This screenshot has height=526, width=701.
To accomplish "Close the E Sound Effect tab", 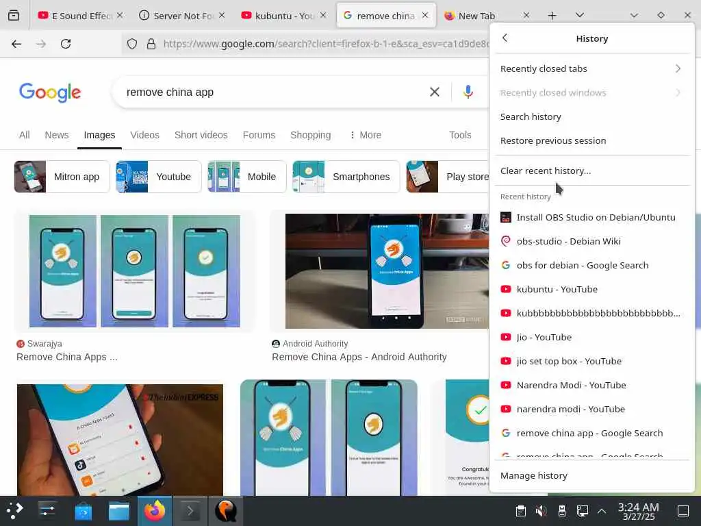I will pyautogui.click(x=120, y=15).
